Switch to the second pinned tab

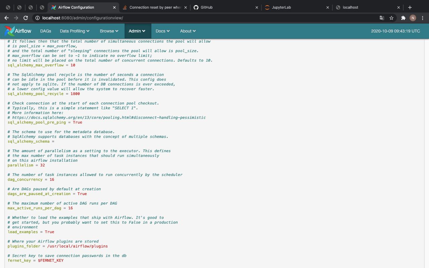(19, 7)
